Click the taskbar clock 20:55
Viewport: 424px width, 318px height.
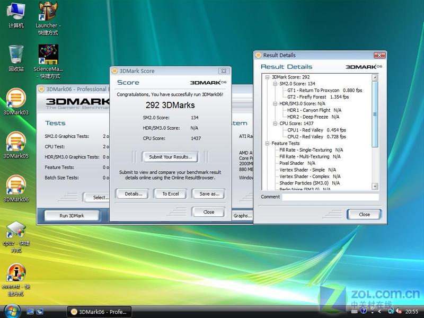[411, 312]
